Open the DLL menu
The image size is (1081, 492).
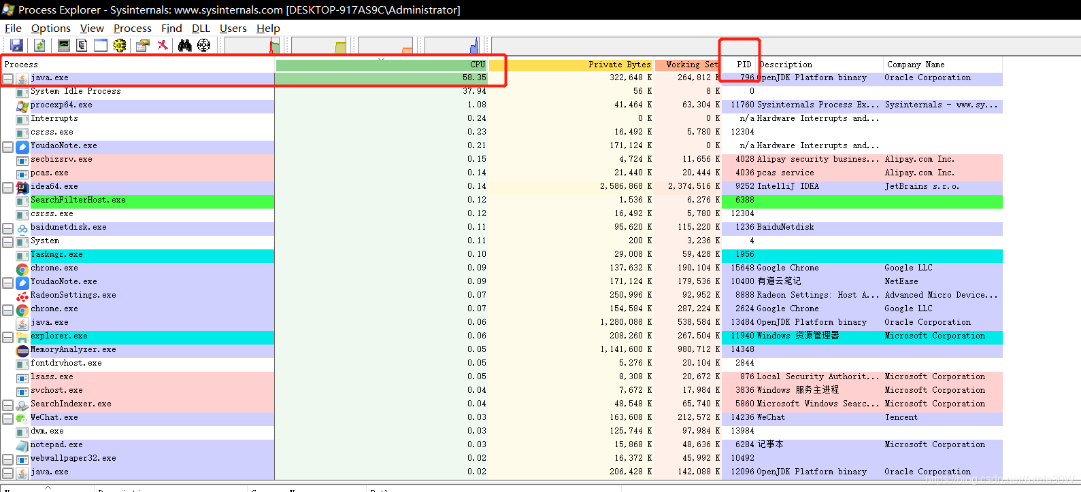tap(201, 29)
